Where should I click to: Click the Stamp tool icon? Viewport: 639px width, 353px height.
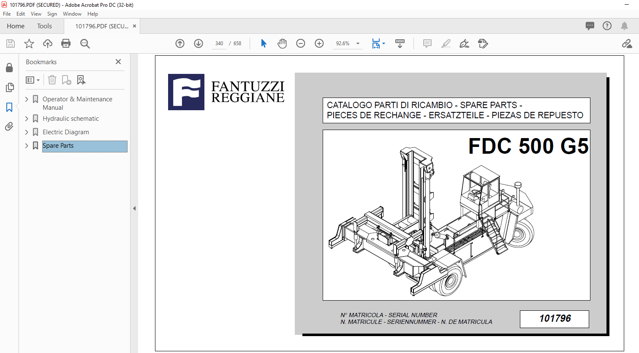point(483,43)
